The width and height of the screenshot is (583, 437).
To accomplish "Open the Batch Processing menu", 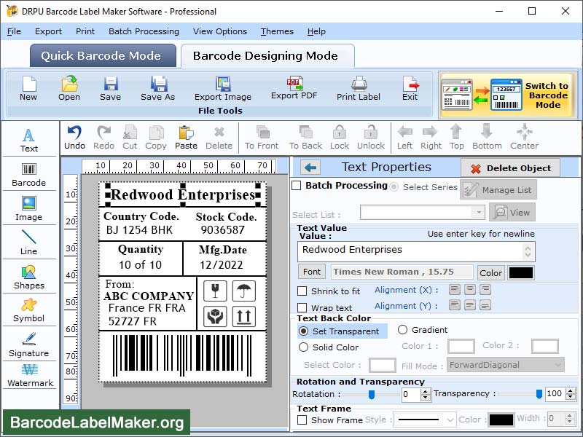I will (x=143, y=31).
